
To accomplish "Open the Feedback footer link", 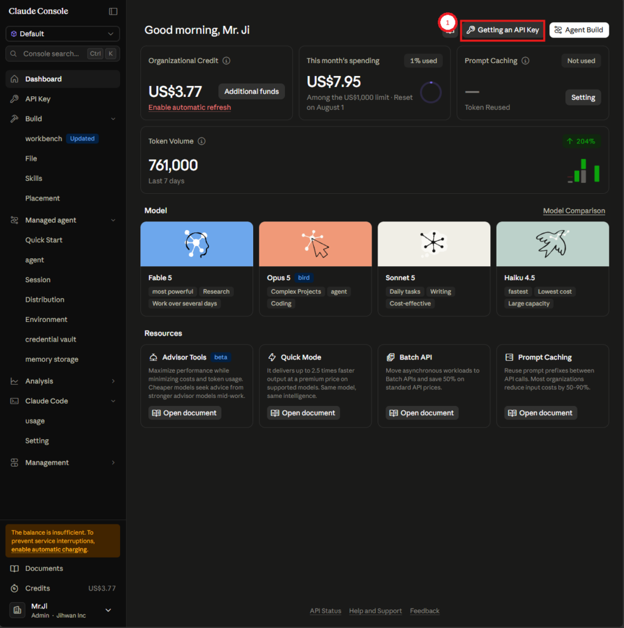I will 424,611.
